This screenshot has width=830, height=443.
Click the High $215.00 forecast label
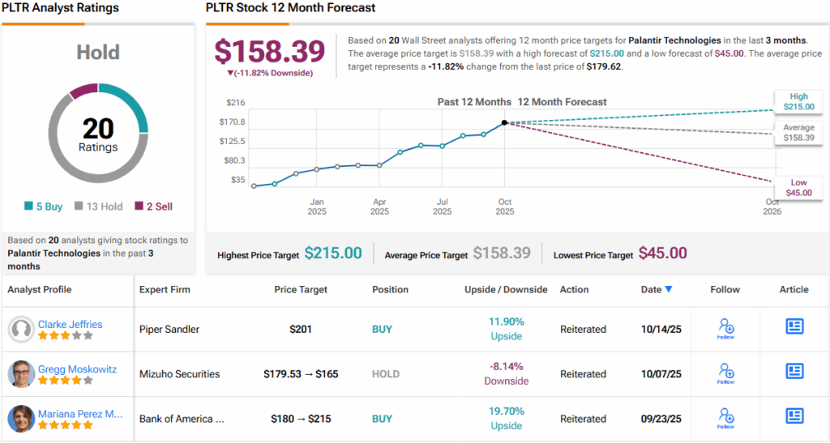[x=797, y=101]
